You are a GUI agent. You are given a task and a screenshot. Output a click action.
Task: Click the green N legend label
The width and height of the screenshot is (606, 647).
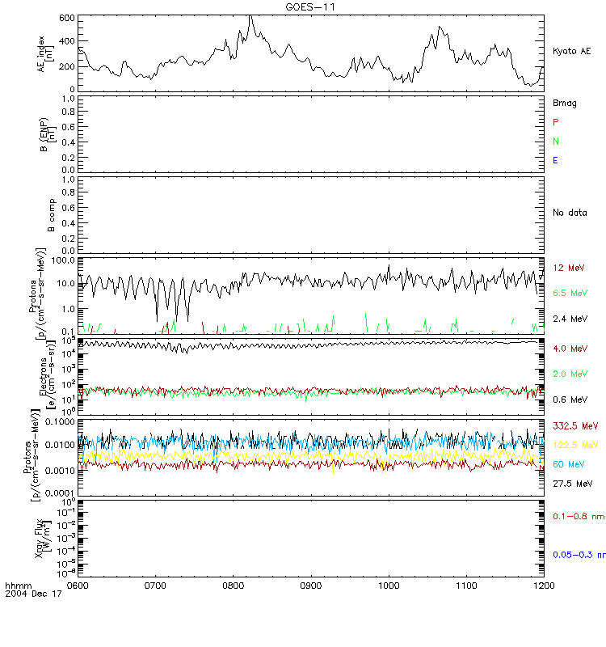coord(556,141)
